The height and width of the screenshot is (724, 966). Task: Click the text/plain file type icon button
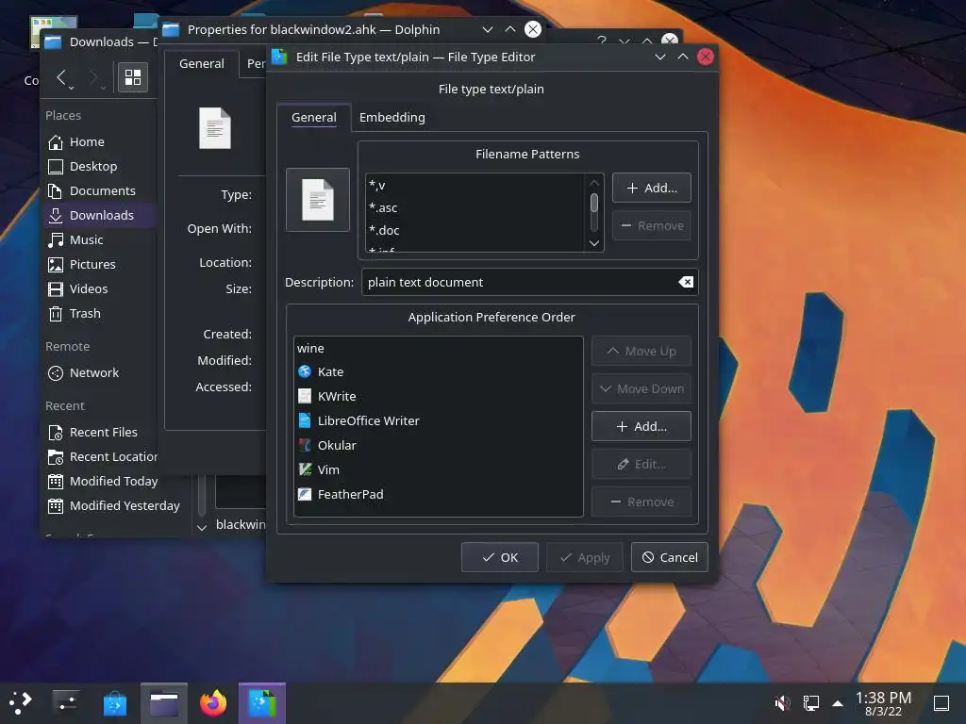pos(317,200)
